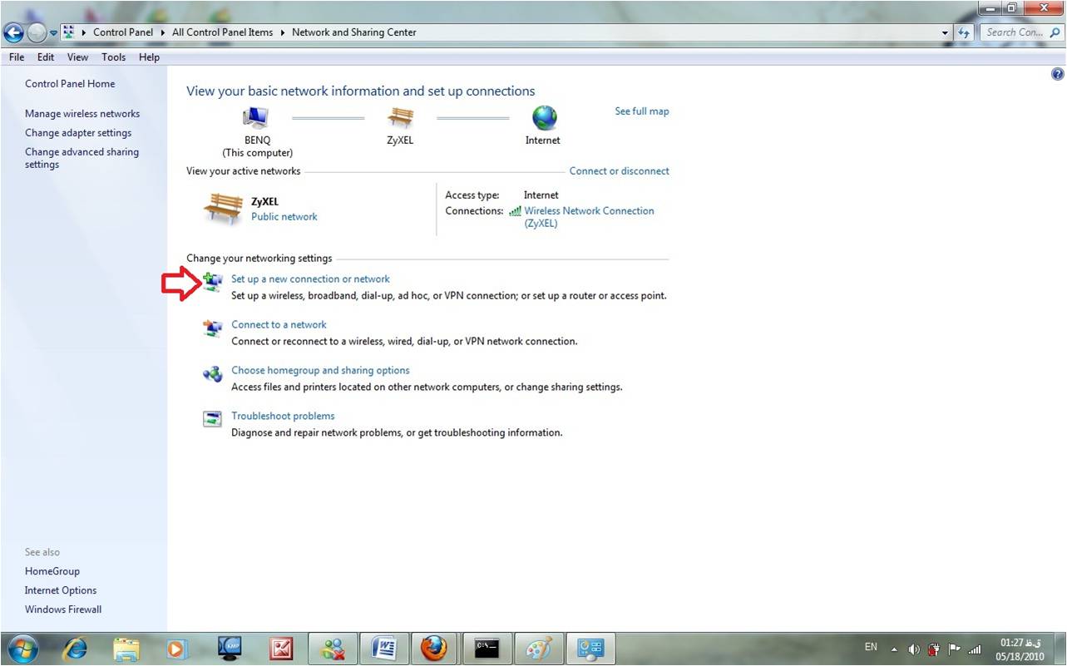Click the volume speaker tray icon
The image size is (1067, 666).
[915, 649]
